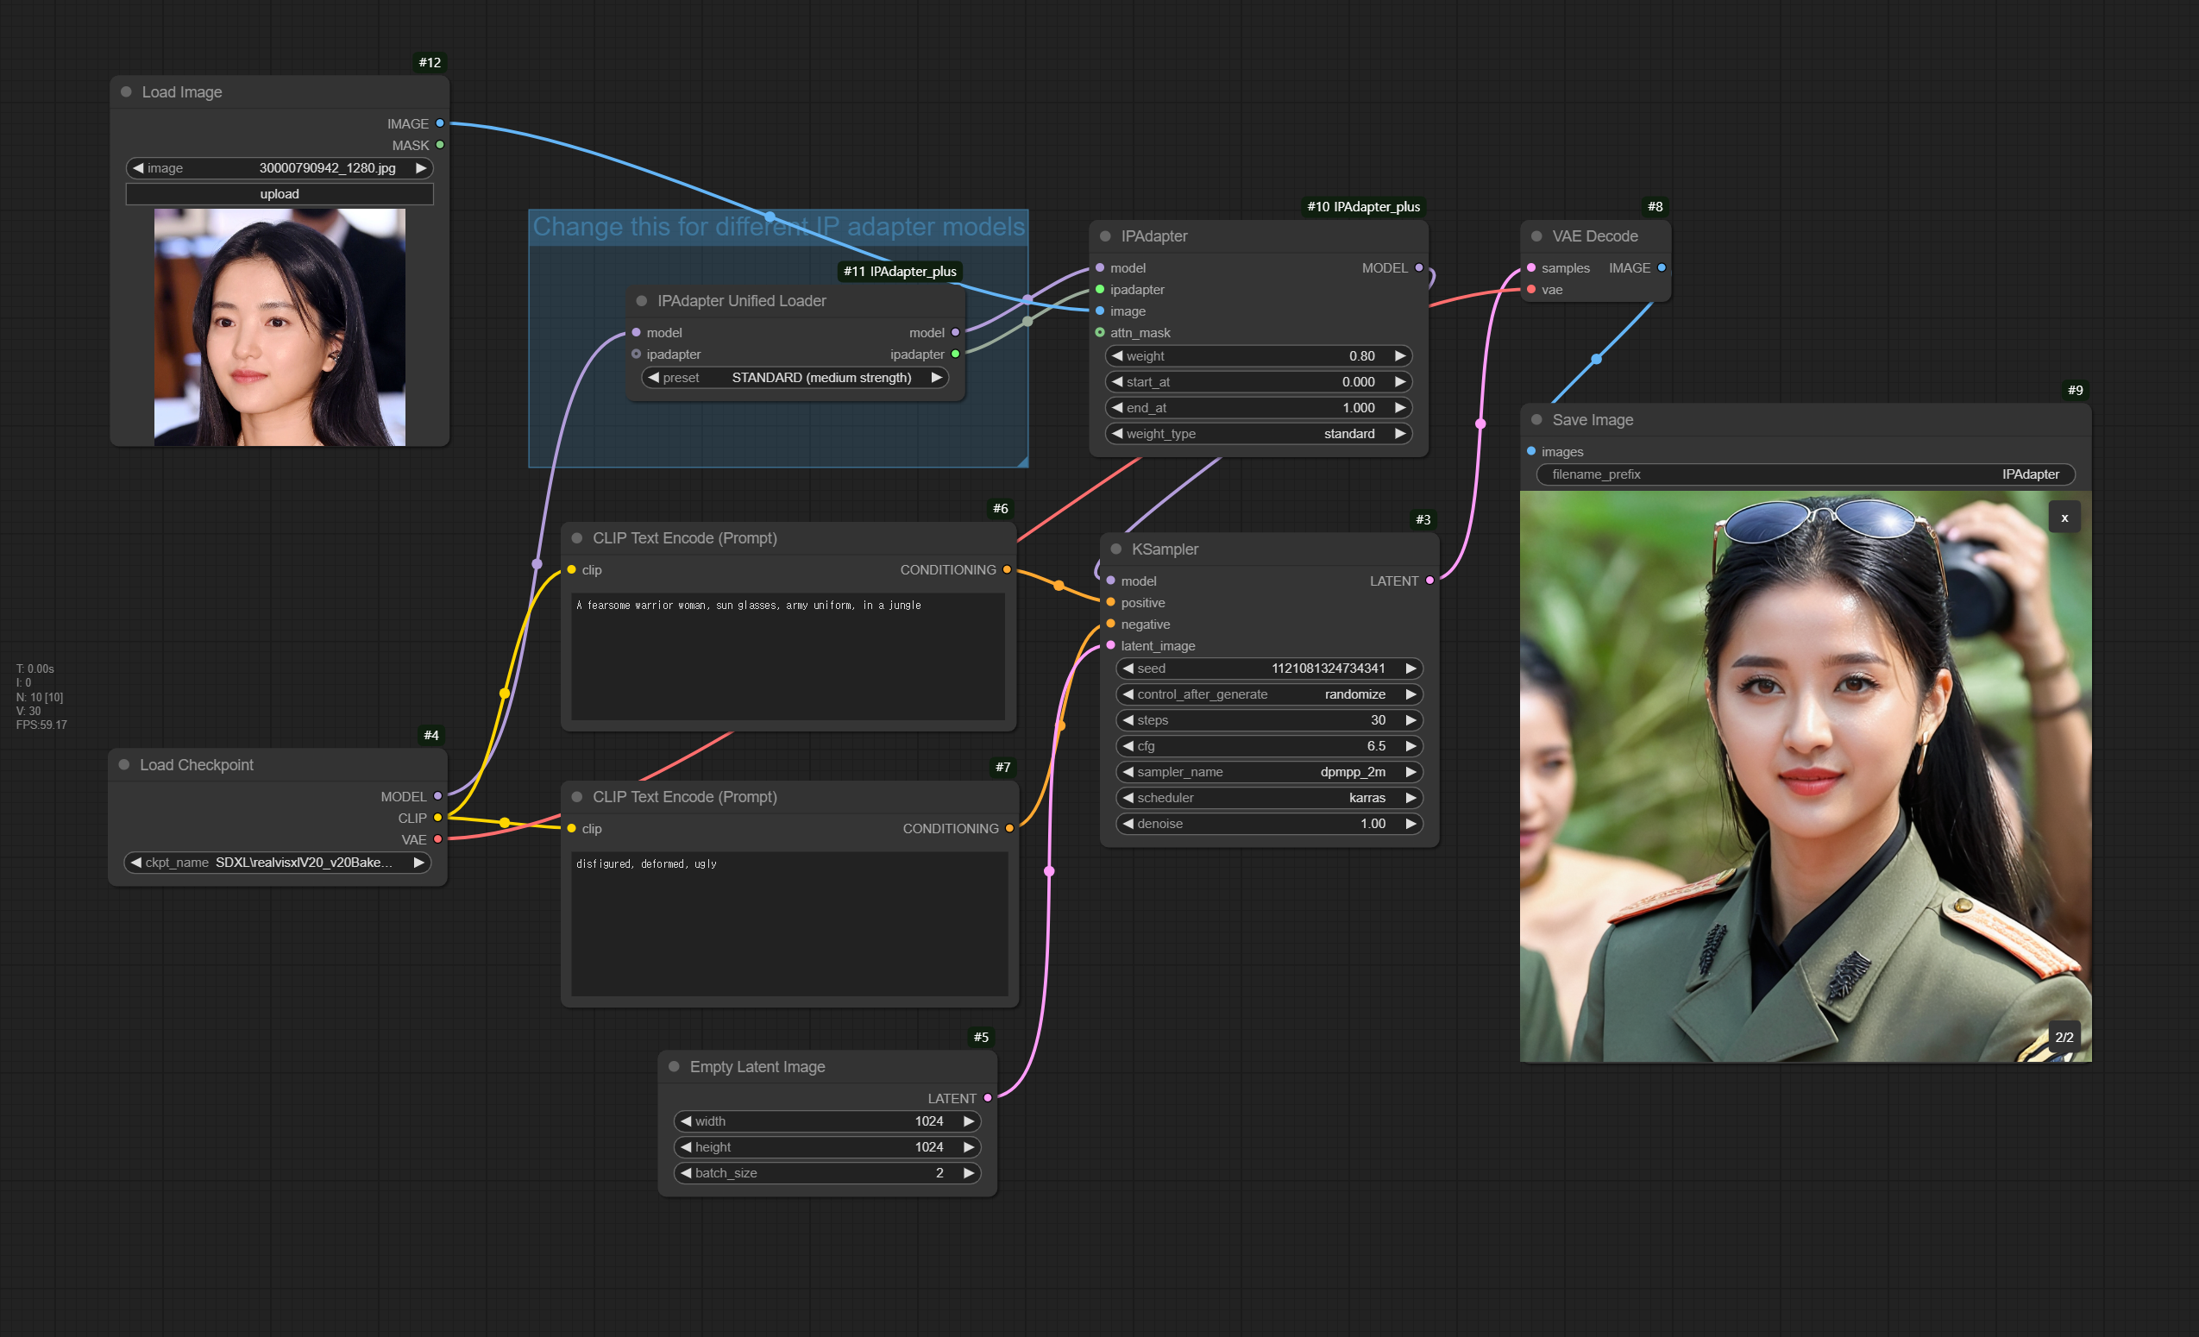Image resolution: width=2199 pixels, height=1337 pixels.
Task: Click the IMAGE output socket of Load Image
Action: coord(440,123)
